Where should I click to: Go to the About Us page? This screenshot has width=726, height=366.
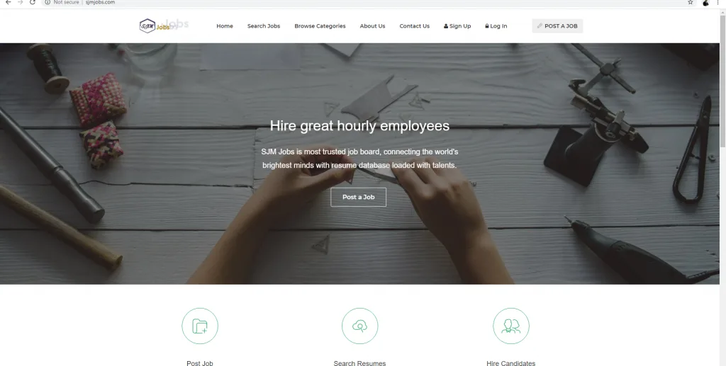coord(372,26)
